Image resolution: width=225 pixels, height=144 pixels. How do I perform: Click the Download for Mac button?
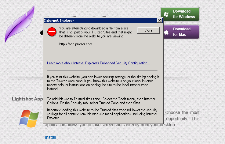pos(181,32)
